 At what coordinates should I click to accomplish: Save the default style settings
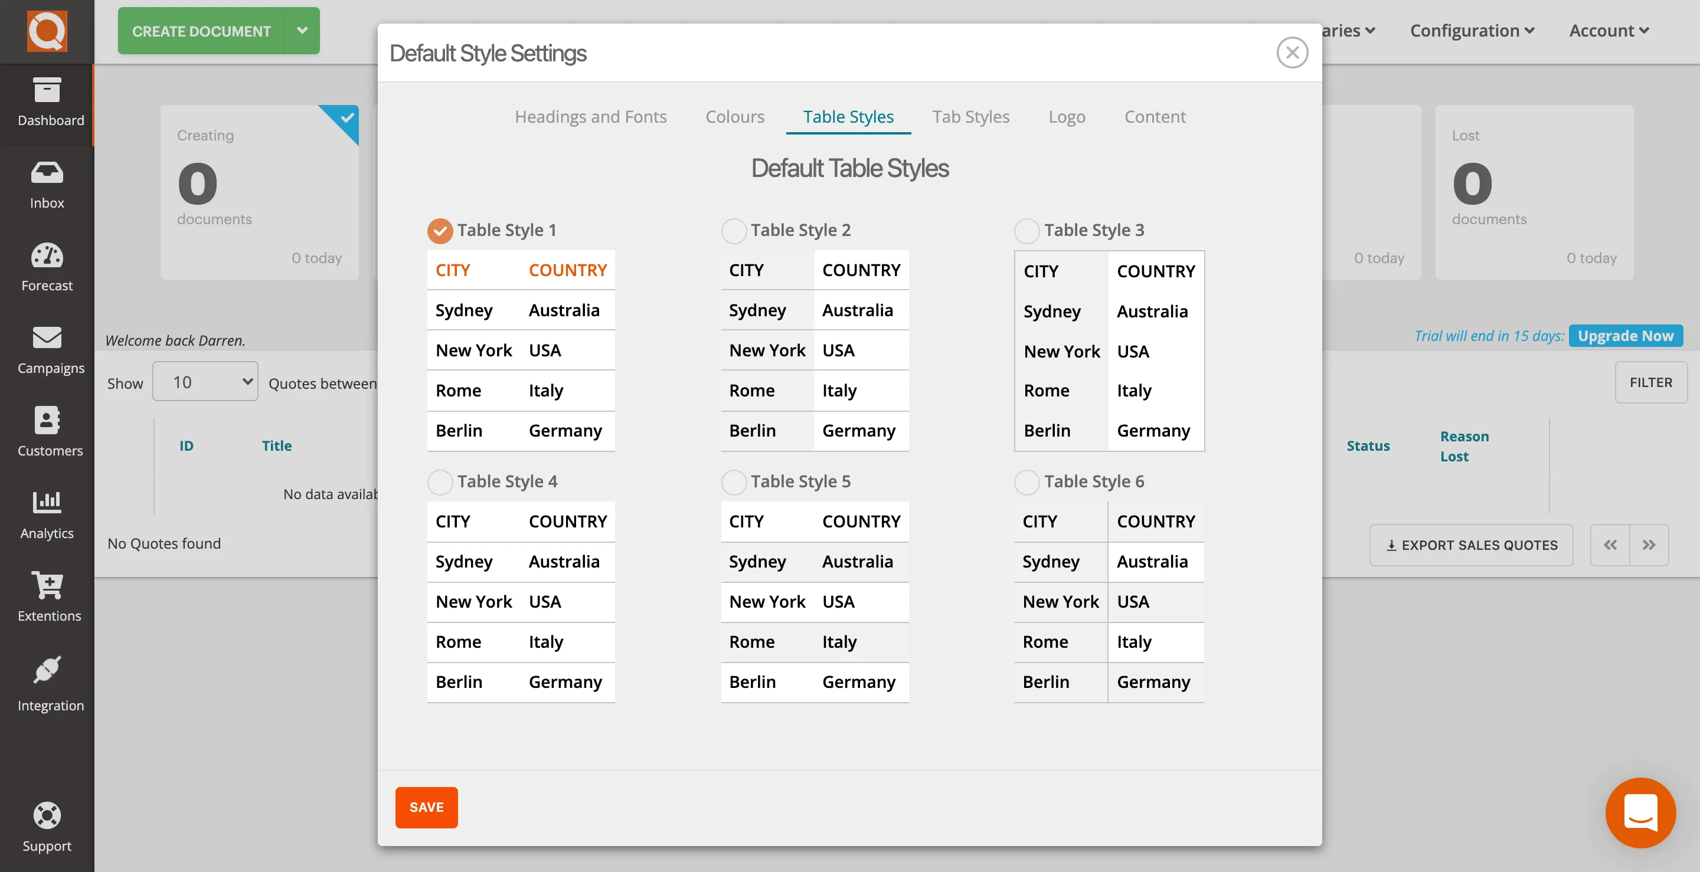426,807
